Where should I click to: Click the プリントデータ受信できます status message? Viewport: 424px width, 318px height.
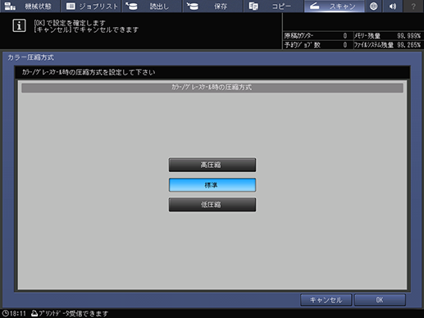tap(73, 313)
